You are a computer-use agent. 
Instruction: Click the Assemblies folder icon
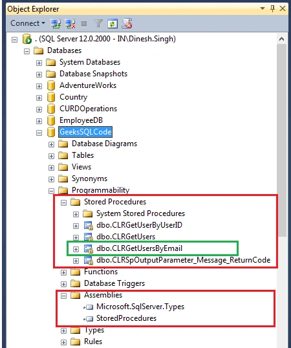coord(76,295)
